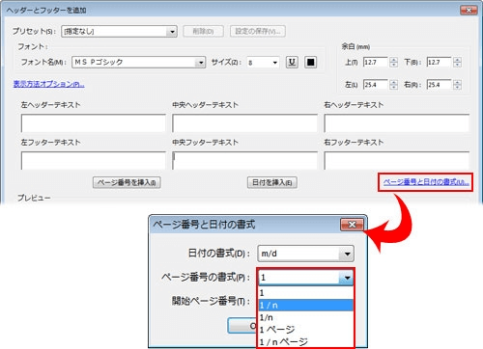This screenshot has height=349, width=483.
Task: Collapse the ページ番号の書式 dropdown arrow
Action: 347,278
